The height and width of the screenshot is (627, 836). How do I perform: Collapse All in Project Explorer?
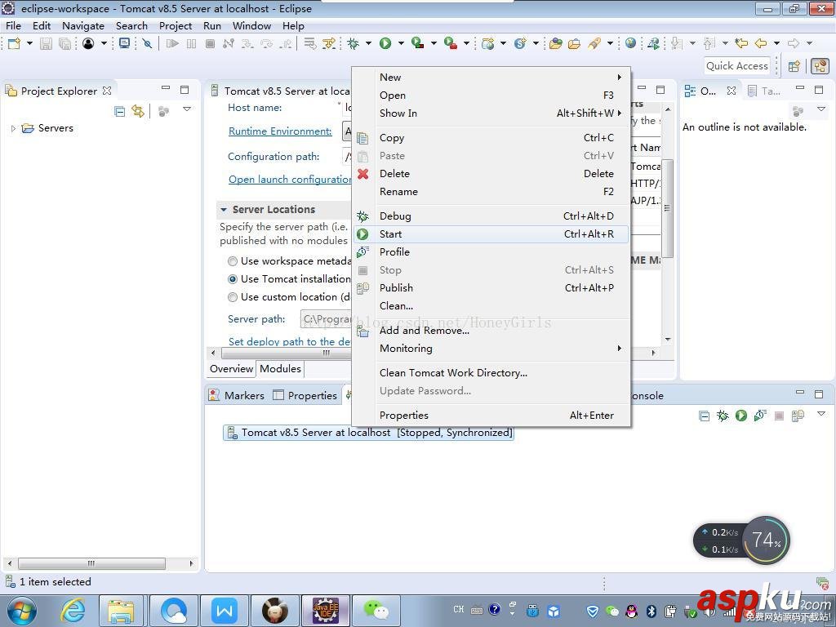click(x=120, y=111)
